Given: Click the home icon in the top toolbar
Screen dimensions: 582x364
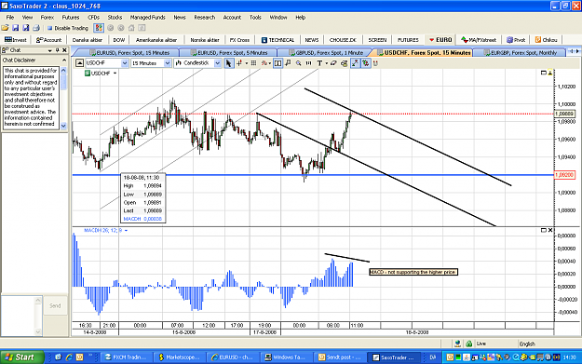Looking at the screenshot, I should point(131,28).
